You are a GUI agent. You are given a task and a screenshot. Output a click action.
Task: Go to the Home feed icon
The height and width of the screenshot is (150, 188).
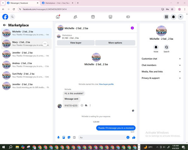pos(58,17)
